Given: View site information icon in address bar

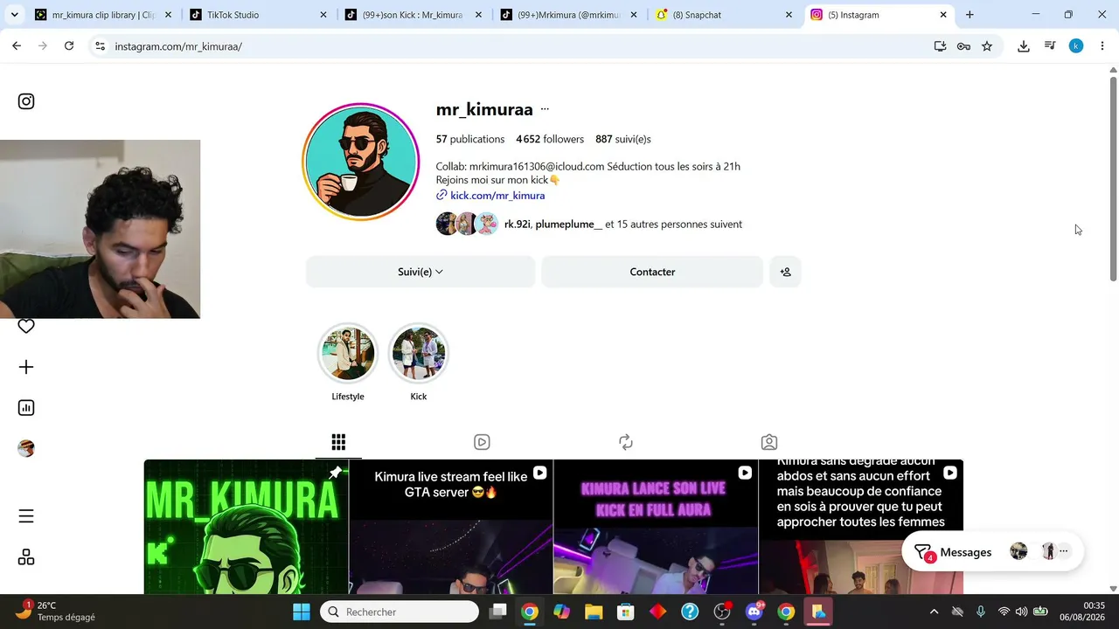Looking at the screenshot, I should tap(101, 46).
